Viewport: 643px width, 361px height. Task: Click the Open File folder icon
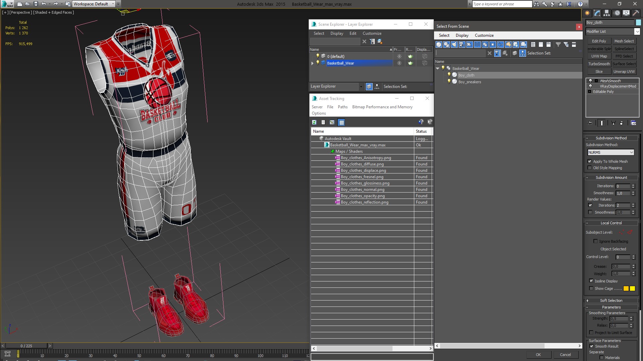27,4
